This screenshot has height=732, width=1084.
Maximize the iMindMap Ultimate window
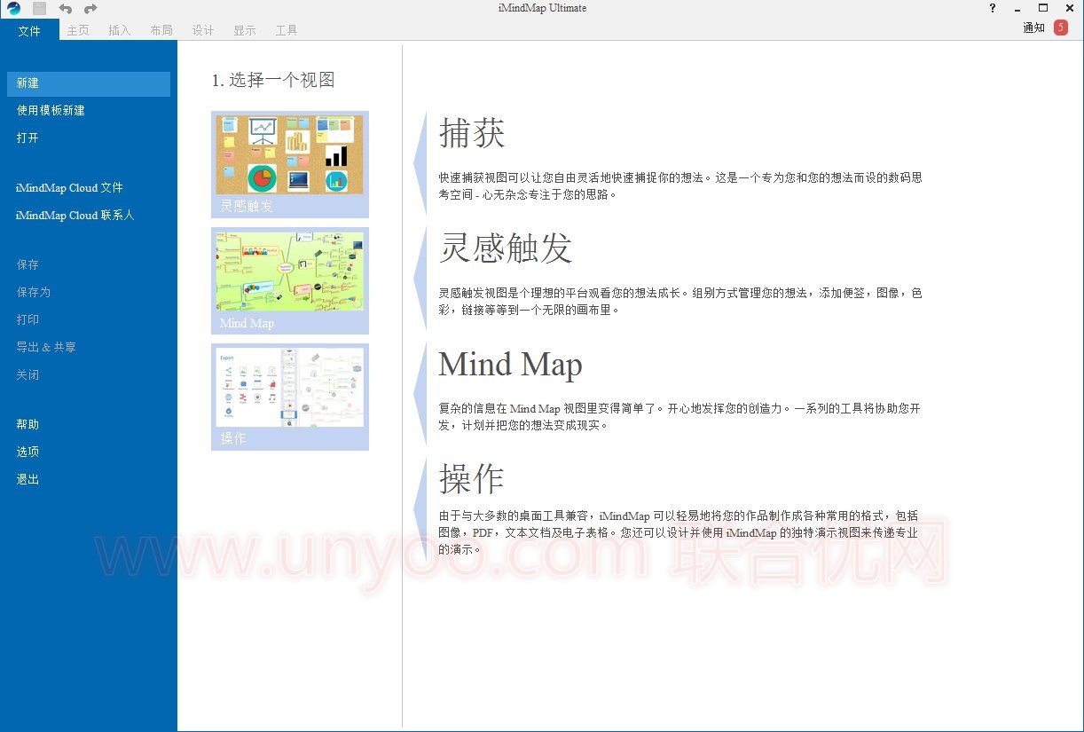[1043, 8]
